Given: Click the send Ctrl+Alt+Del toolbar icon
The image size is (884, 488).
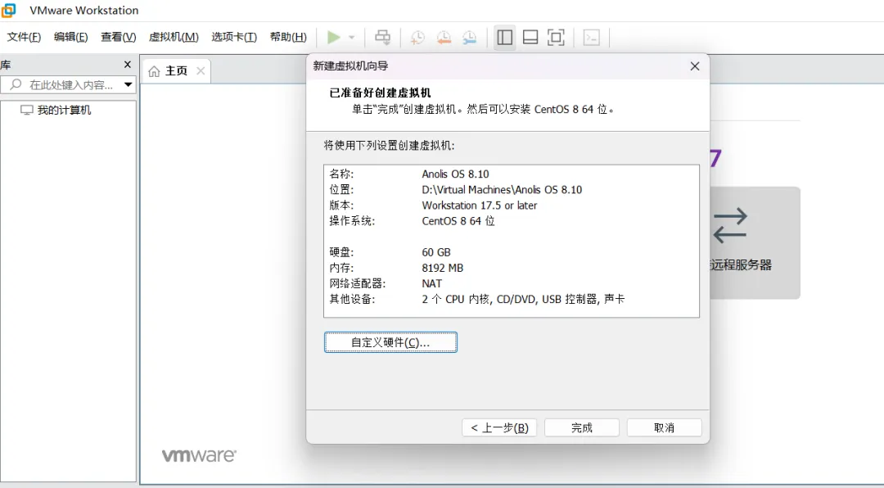Looking at the screenshot, I should (x=383, y=37).
